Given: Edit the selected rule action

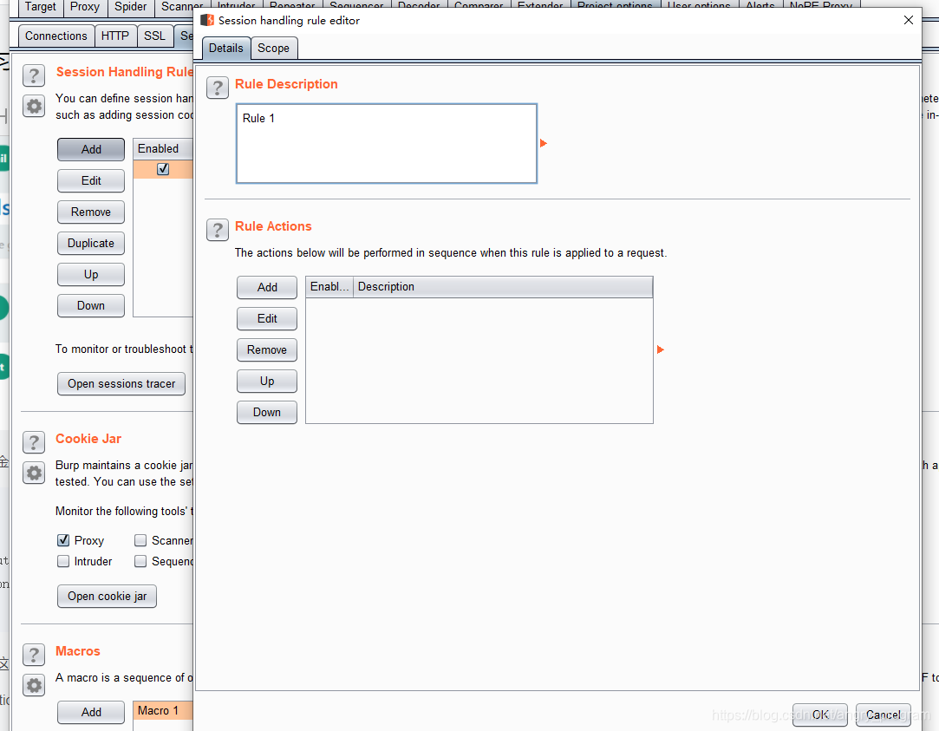Looking at the screenshot, I should [x=267, y=318].
